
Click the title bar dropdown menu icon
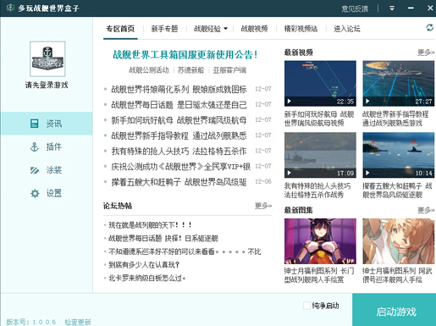pyautogui.click(x=392, y=8)
